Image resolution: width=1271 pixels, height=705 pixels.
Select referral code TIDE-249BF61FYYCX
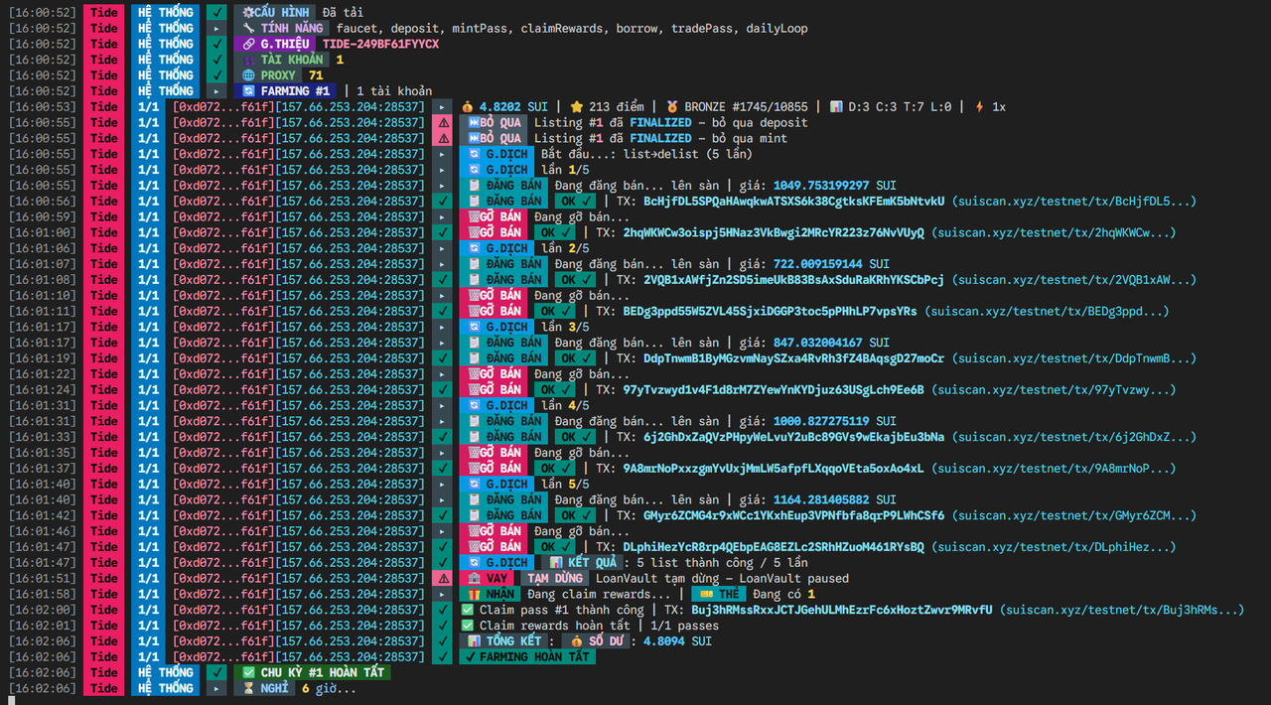(x=381, y=44)
